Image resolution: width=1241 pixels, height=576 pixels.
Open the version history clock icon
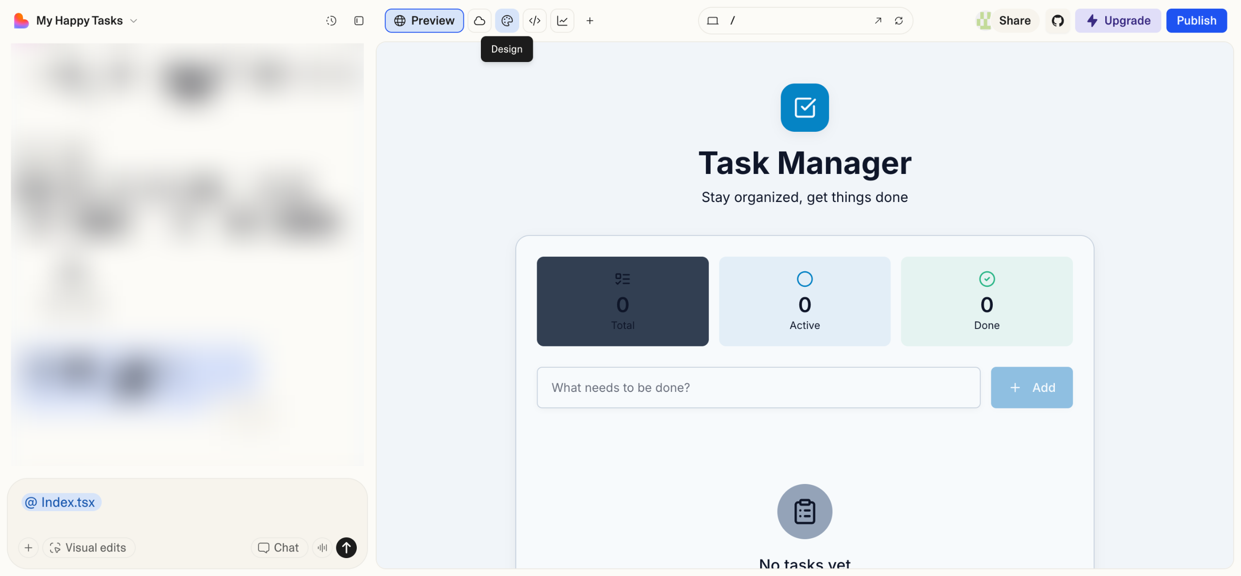click(331, 21)
